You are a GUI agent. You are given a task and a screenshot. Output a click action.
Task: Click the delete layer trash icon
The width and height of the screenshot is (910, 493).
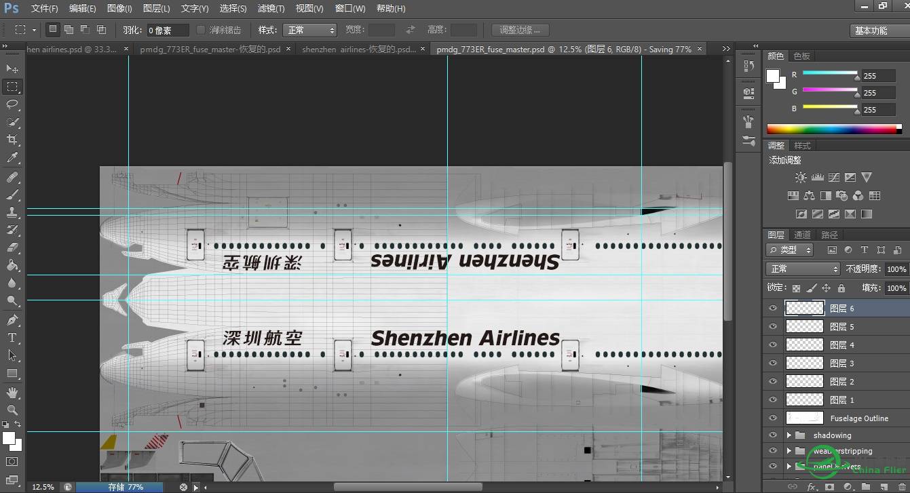[900, 486]
